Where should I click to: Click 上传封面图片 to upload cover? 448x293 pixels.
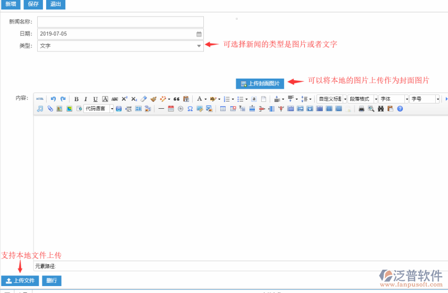pyautogui.click(x=260, y=84)
